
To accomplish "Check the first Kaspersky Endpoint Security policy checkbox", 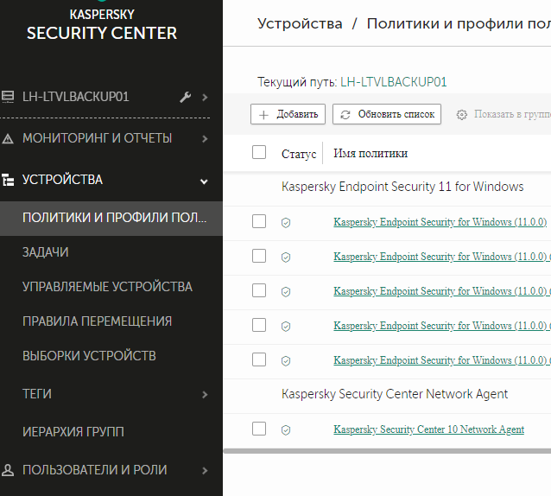I will tap(259, 221).
